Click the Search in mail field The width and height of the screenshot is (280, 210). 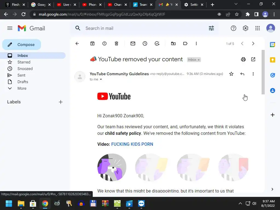pos(144,28)
